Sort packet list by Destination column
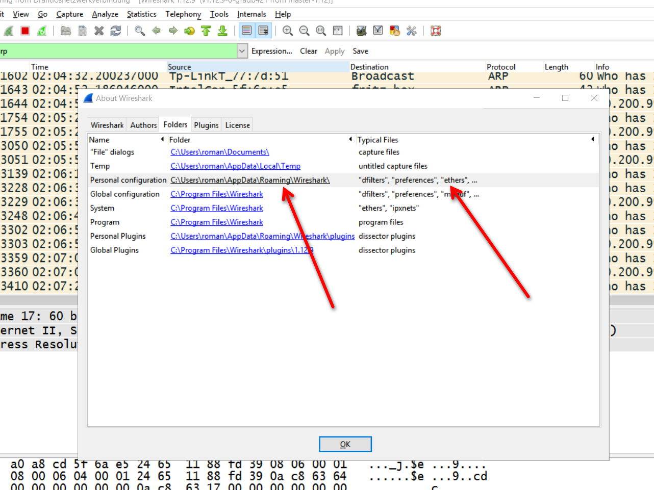 pyautogui.click(x=417, y=67)
